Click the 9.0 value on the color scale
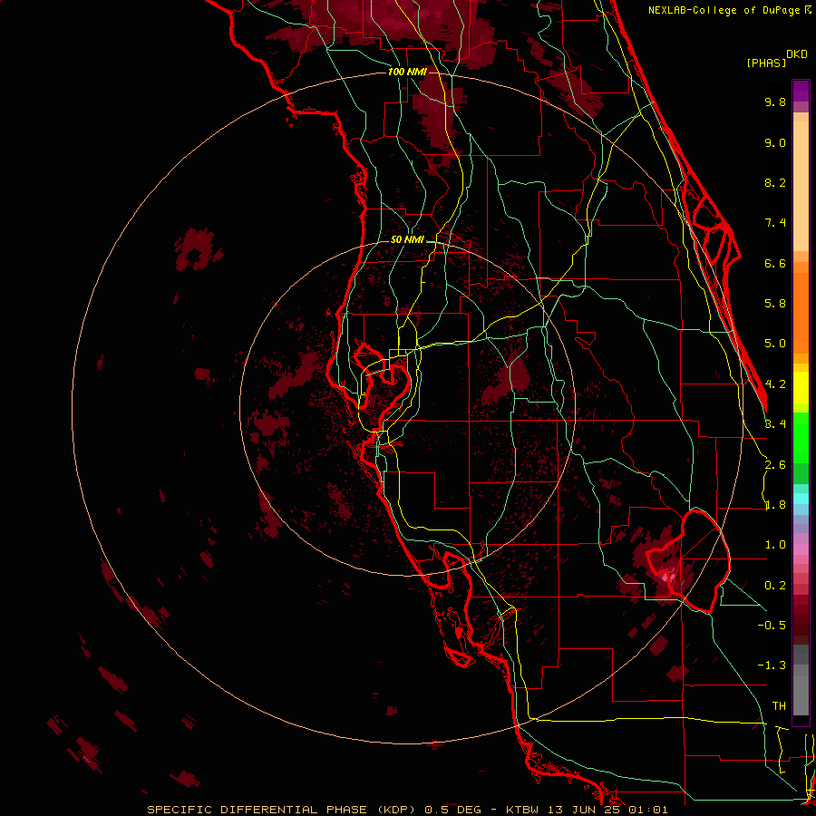Viewport: 816px width, 816px height. tap(775, 142)
